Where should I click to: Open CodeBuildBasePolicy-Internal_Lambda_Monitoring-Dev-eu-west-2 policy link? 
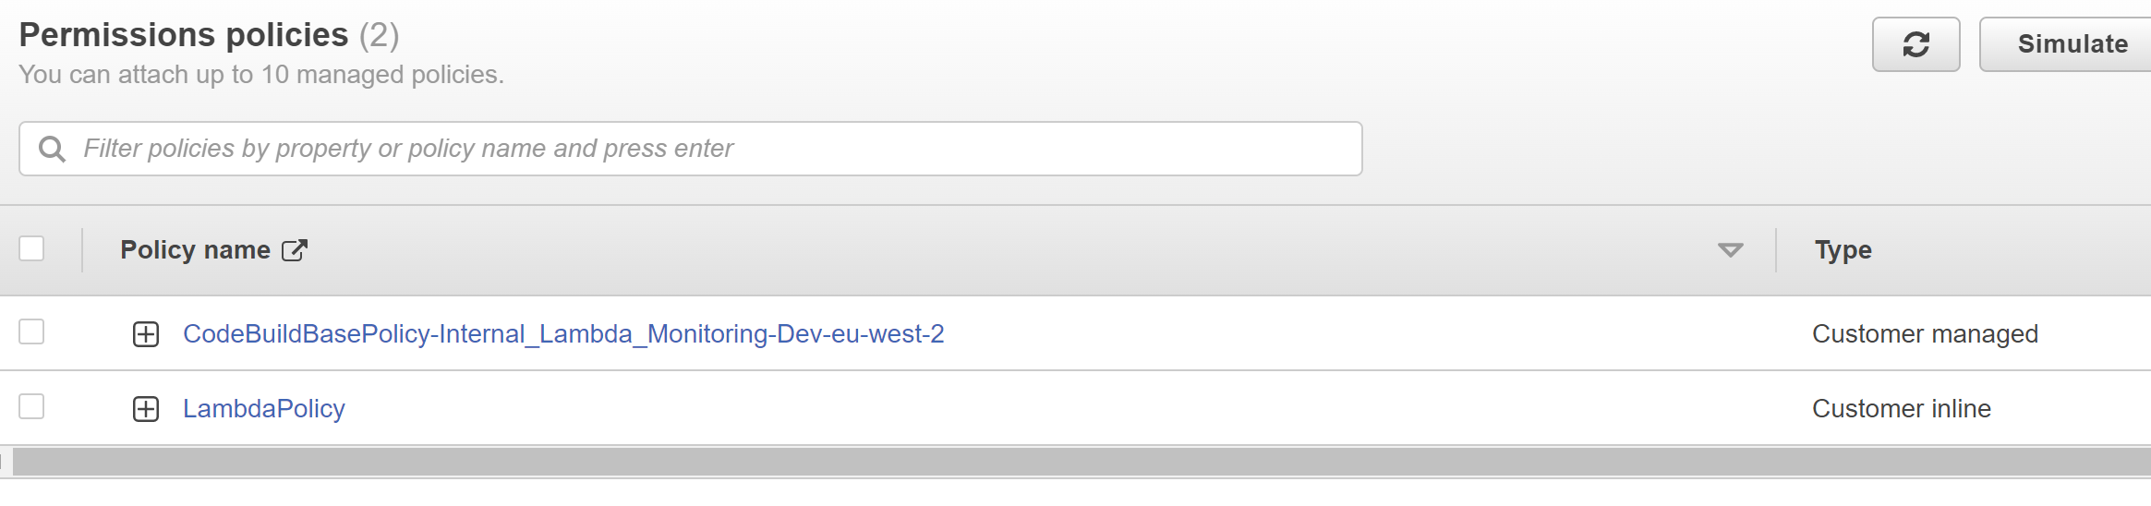point(563,334)
